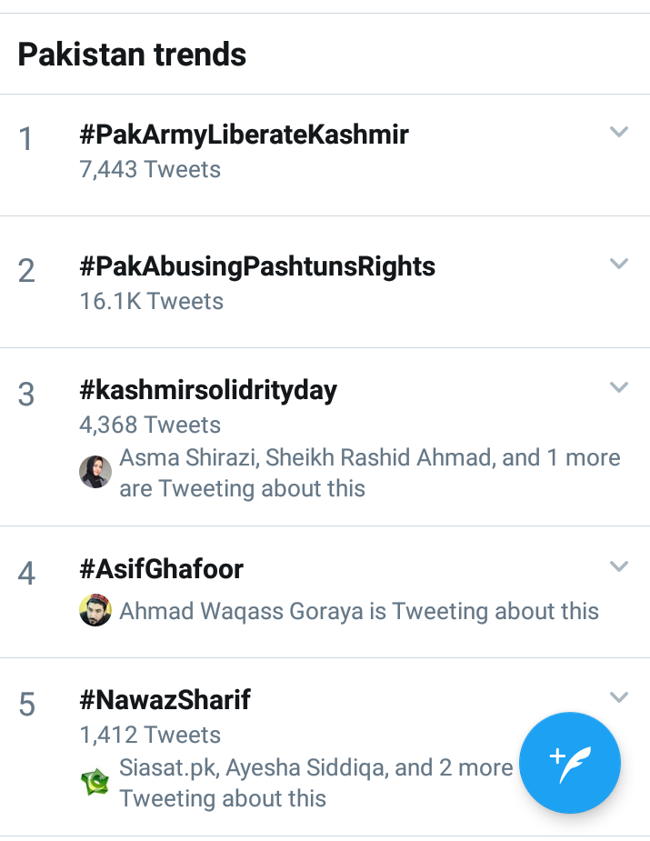Tap the 7,443 Tweets count
The height and width of the screenshot is (841, 650).
click(150, 169)
